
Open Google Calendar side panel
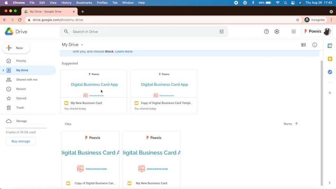click(330, 45)
